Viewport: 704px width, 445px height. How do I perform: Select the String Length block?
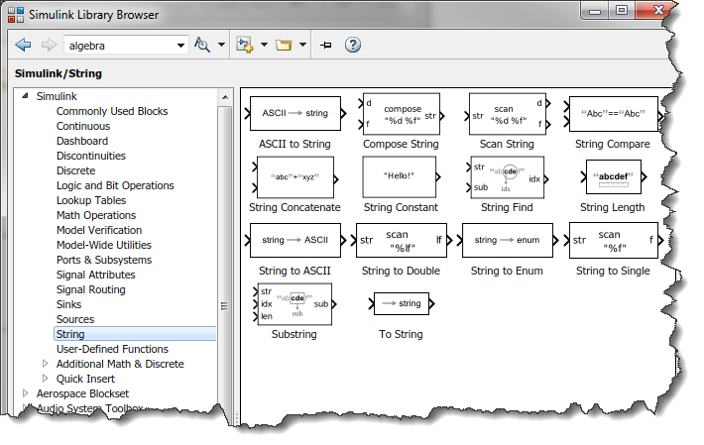point(613,177)
